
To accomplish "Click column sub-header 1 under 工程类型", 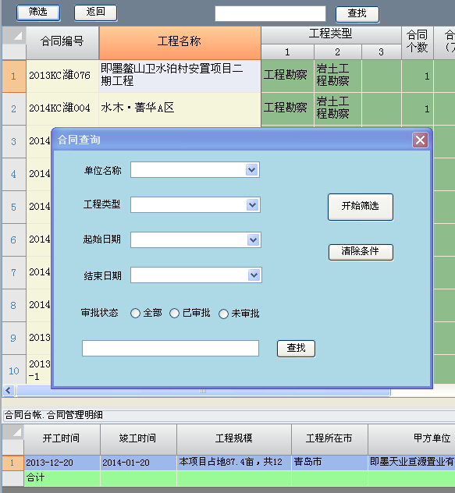I will coord(287,52).
